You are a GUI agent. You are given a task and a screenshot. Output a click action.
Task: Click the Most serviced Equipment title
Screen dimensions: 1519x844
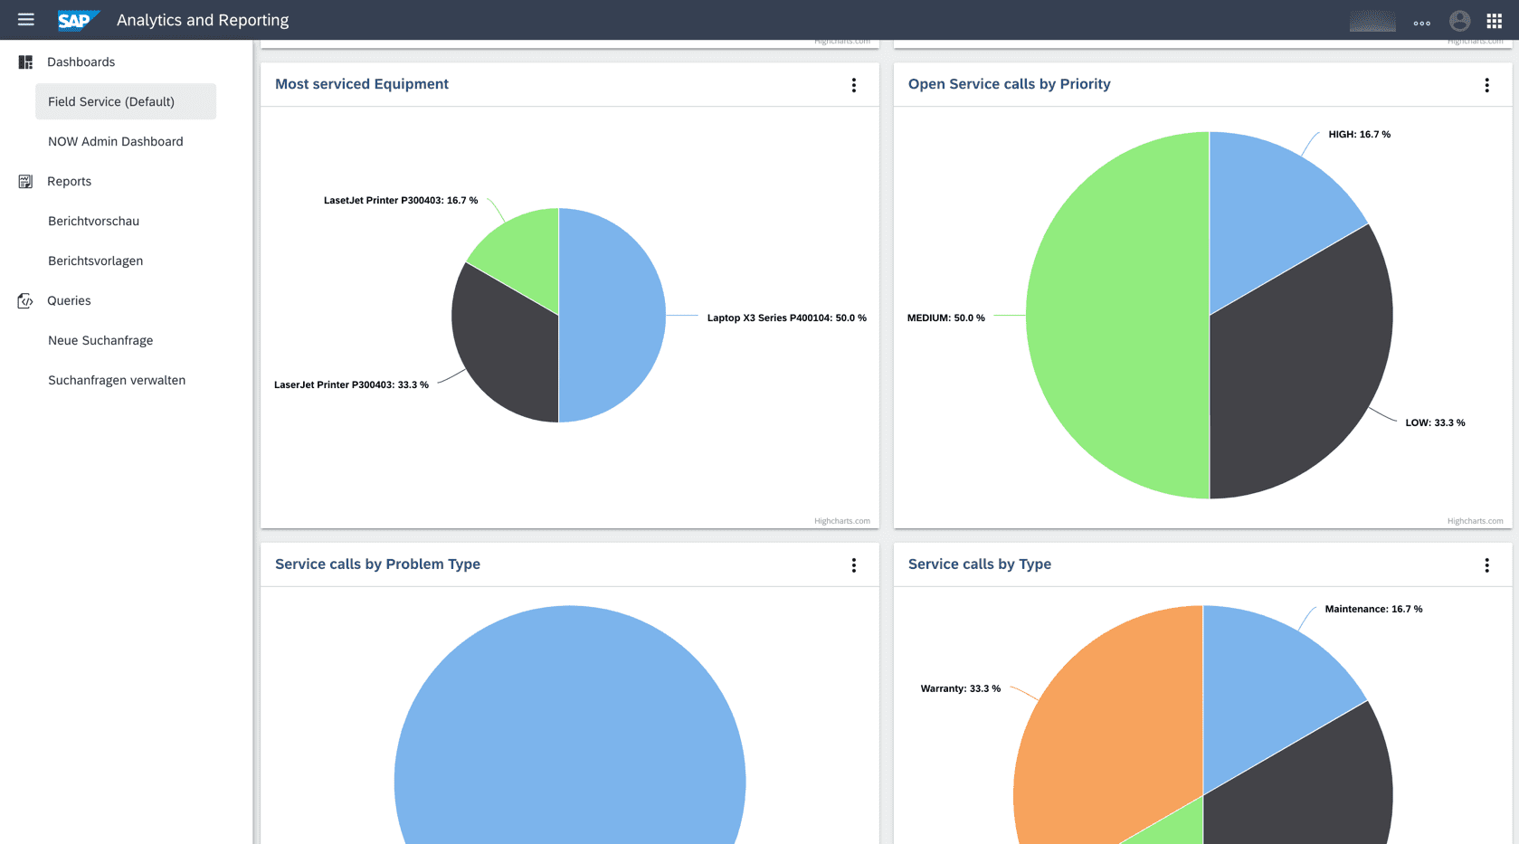[362, 84]
